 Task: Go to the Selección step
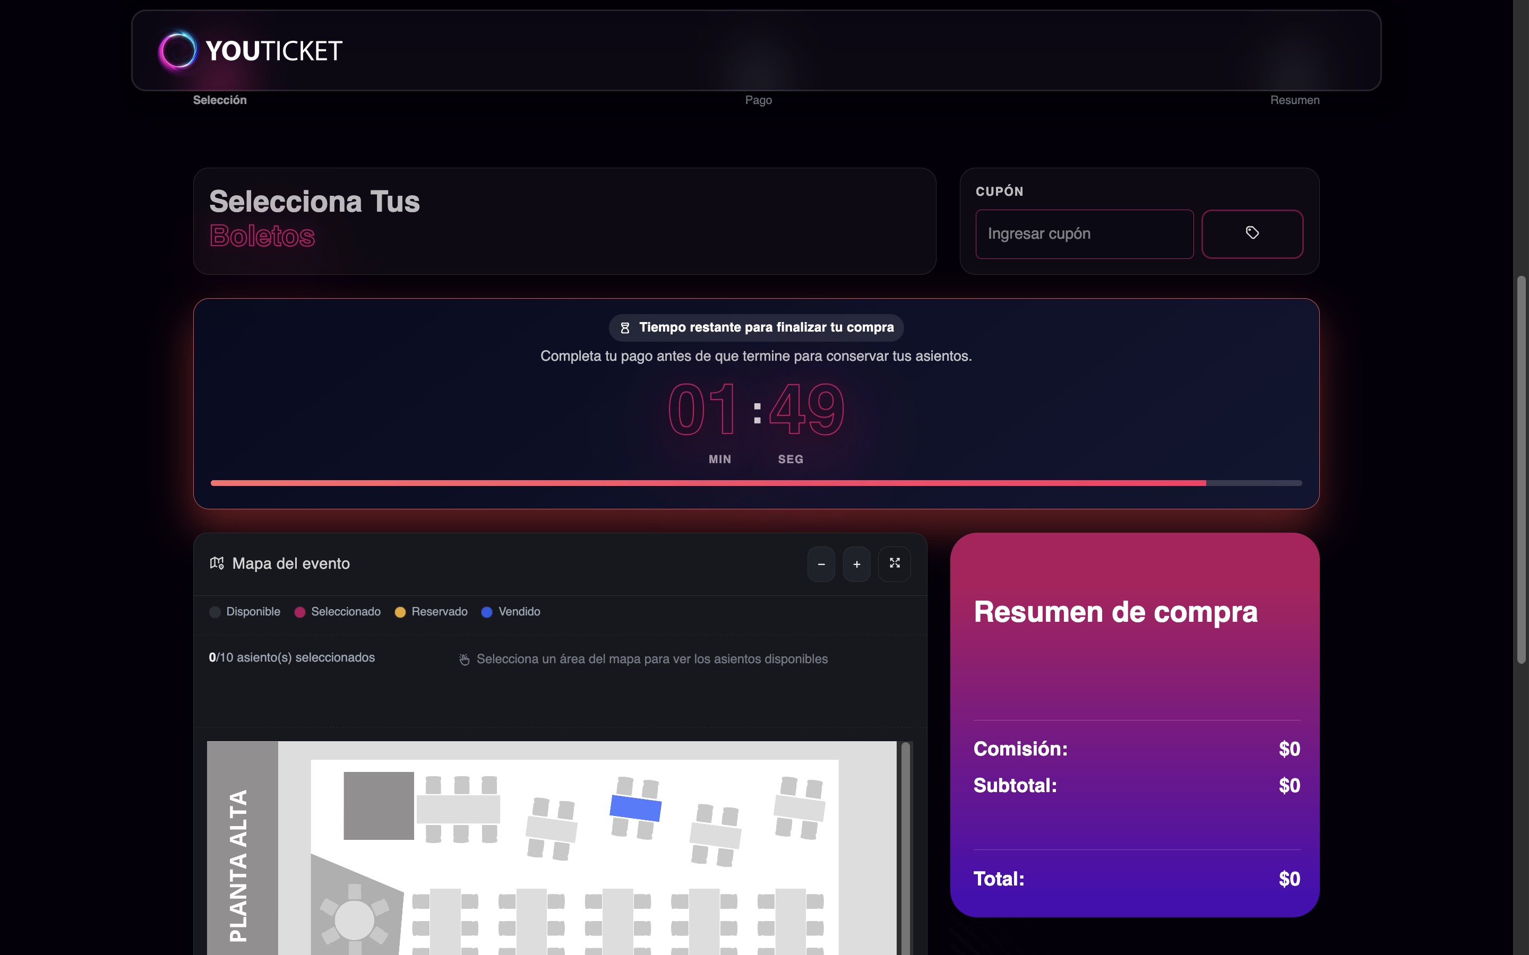[x=220, y=100]
